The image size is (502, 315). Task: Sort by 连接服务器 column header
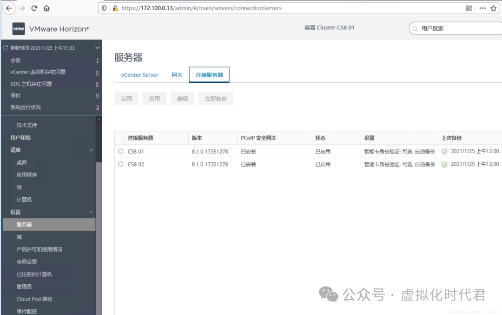pyautogui.click(x=140, y=138)
